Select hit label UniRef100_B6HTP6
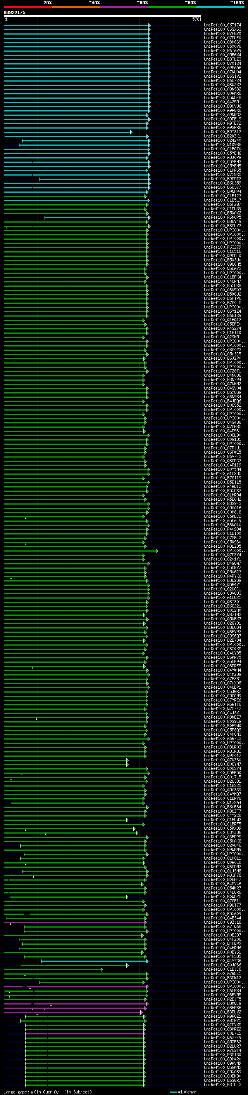The image size is (248, 1095). pyautogui.click(x=222, y=298)
